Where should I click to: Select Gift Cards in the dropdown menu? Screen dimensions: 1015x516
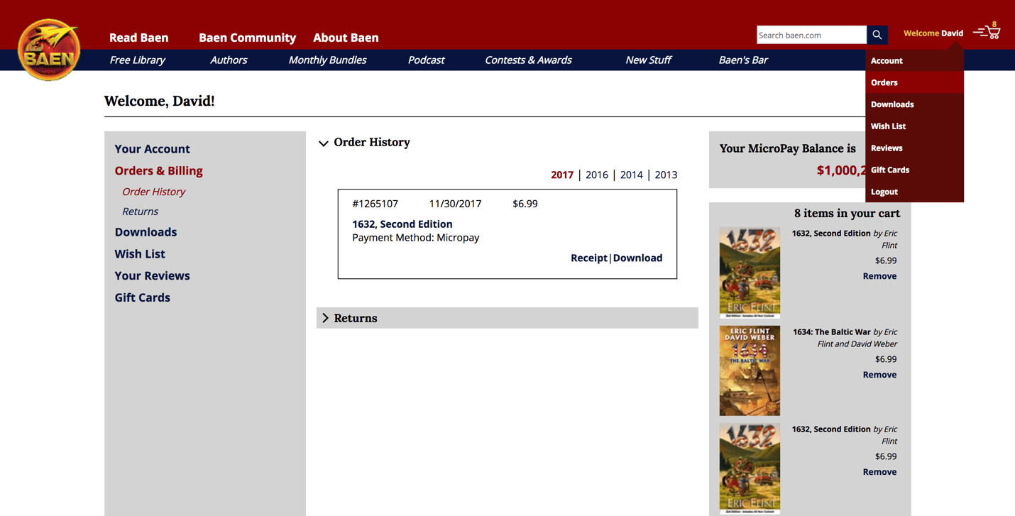(890, 170)
